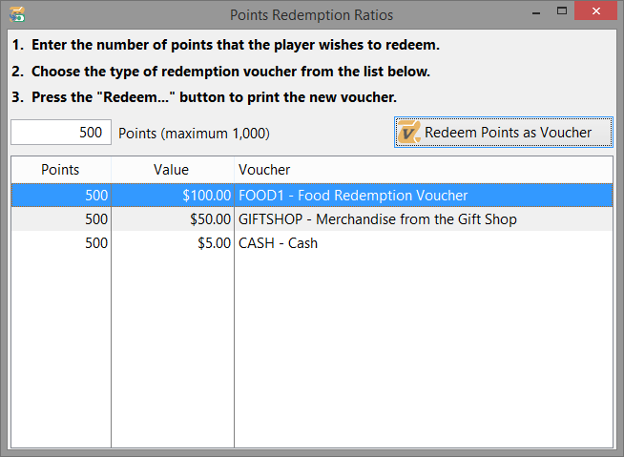Viewport: 624px width, 457px height.
Task: Minimize the Points Redemption Ratios window
Action: click(x=536, y=12)
